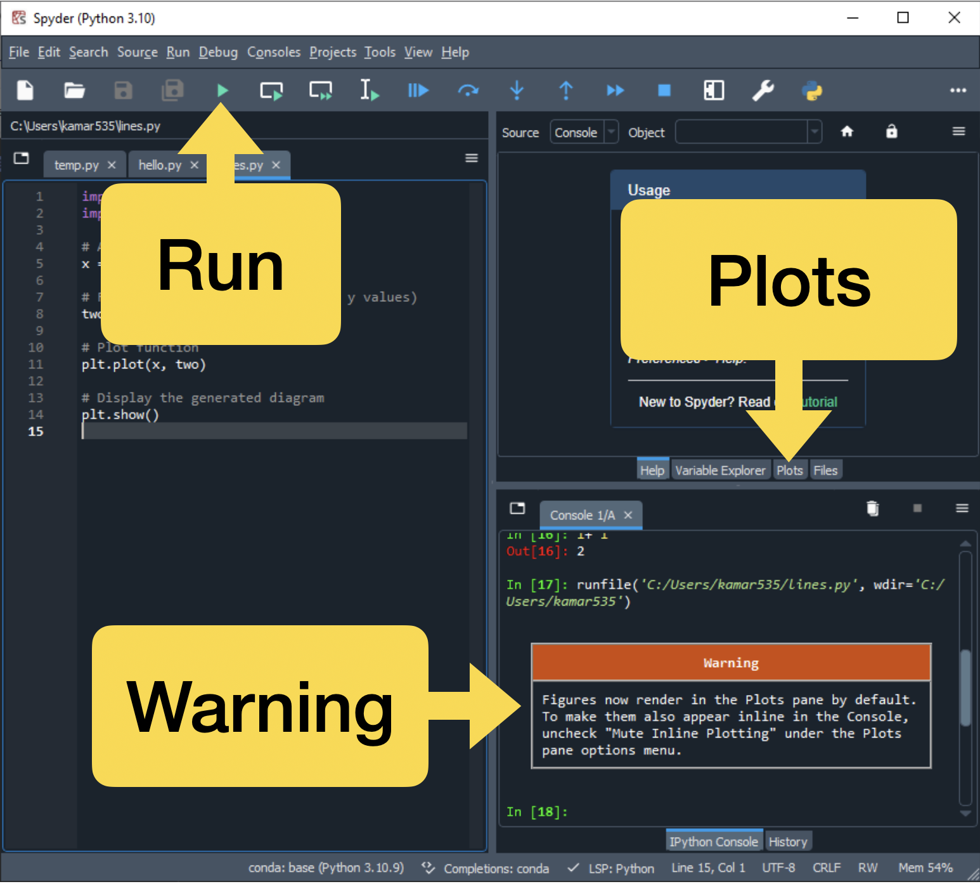The width and height of the screenshot is (980, 884).
Task: Open the editor pane options hamburger menu
Action: click(472, 158)
